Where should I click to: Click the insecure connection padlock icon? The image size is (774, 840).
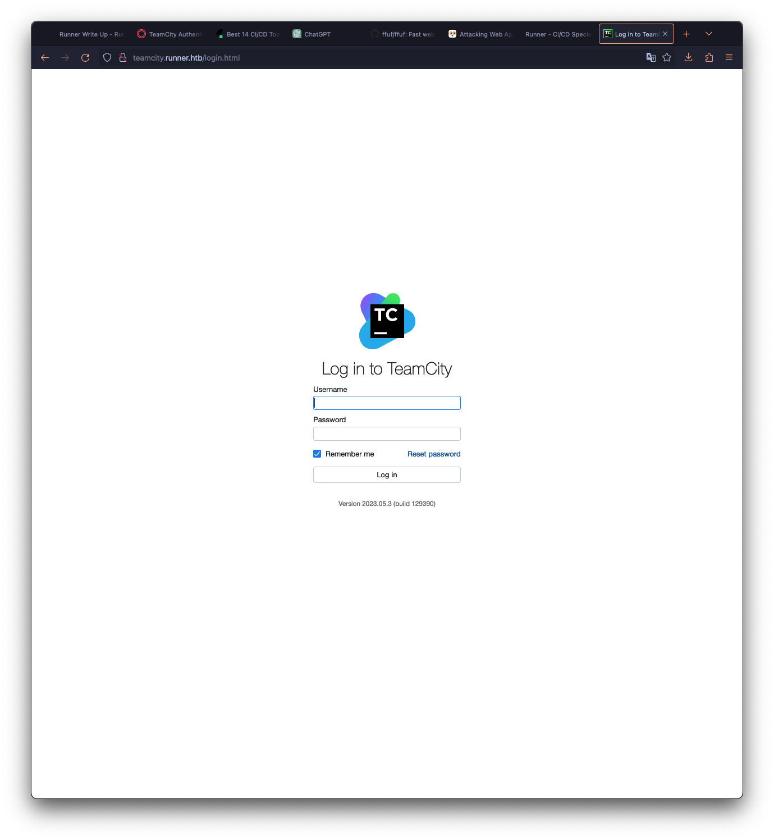point(123,58)
